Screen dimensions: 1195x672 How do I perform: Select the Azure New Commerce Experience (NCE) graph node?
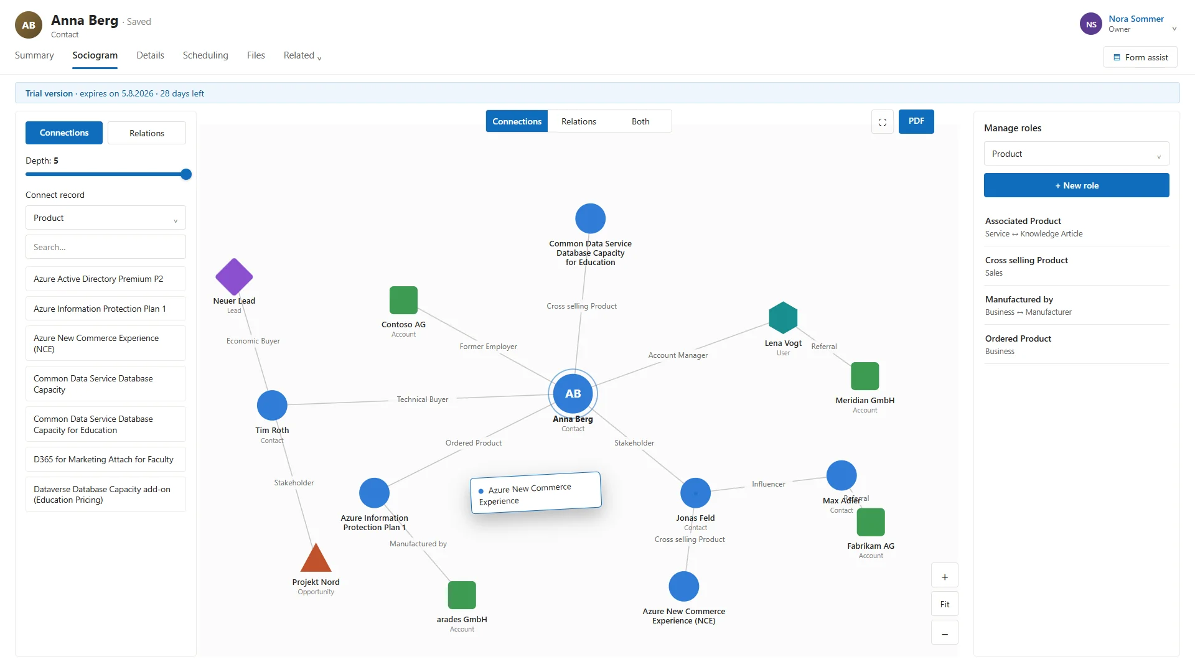(x=684, y=587)
